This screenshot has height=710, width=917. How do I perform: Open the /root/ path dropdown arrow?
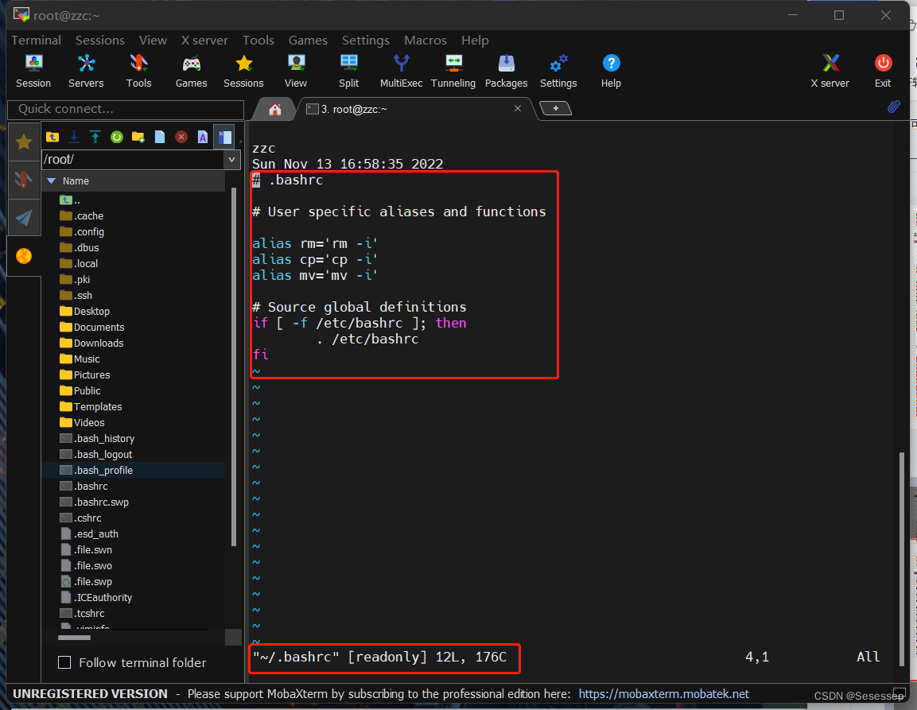click(x=232, y=160)
